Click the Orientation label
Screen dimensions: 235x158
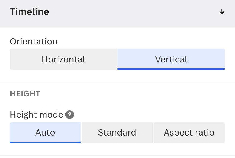[34, 42]
